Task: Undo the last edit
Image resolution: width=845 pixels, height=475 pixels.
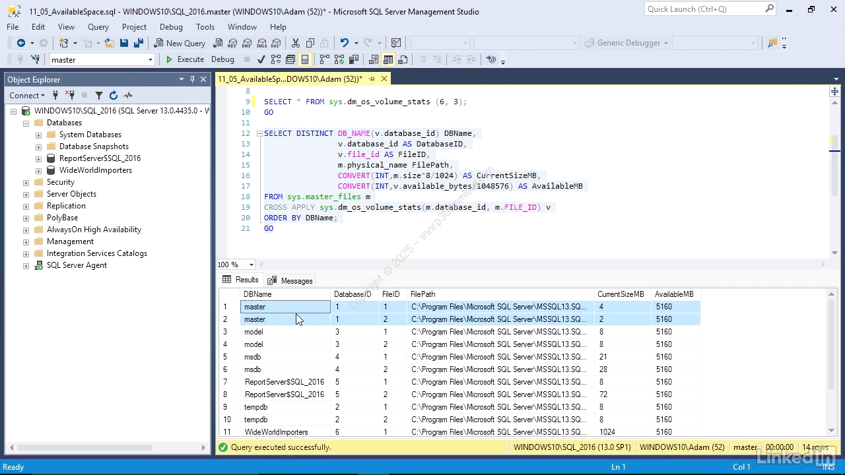Action: click(344, 43)
